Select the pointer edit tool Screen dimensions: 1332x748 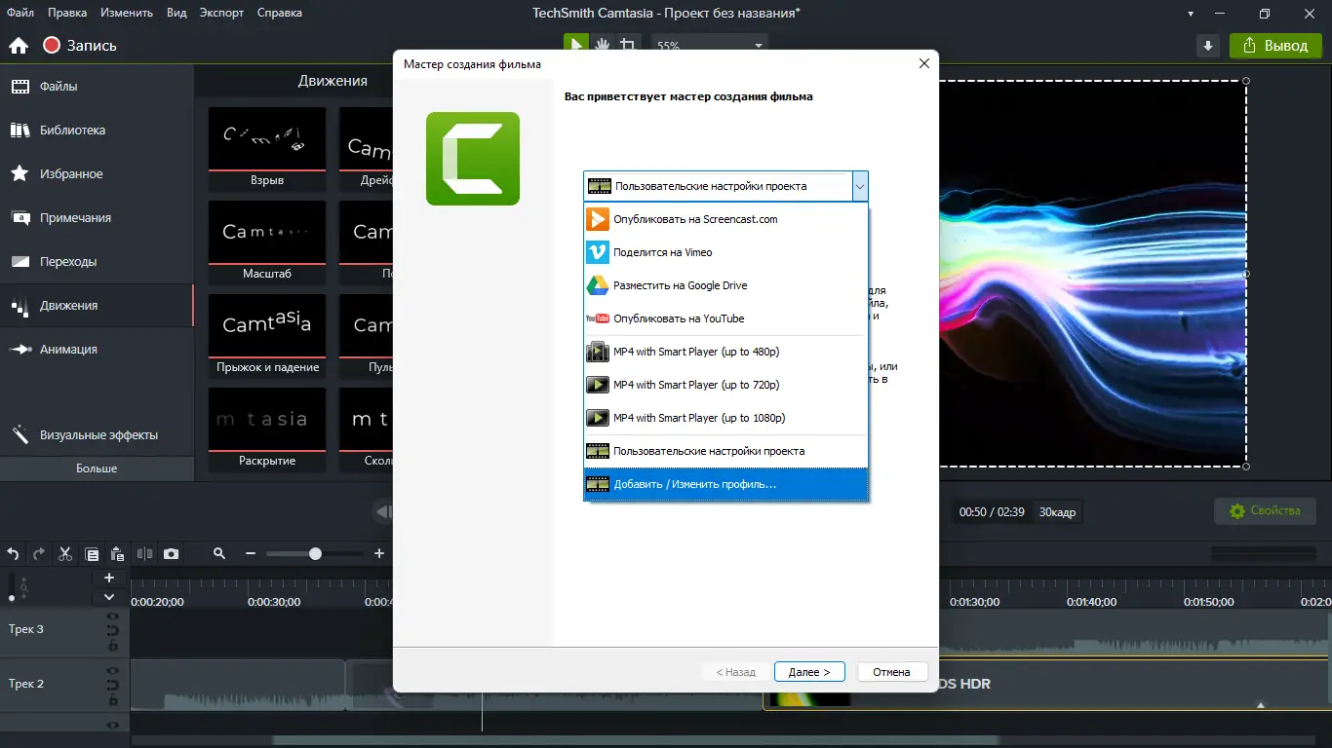pyautogui.click(x=576, y=45)
